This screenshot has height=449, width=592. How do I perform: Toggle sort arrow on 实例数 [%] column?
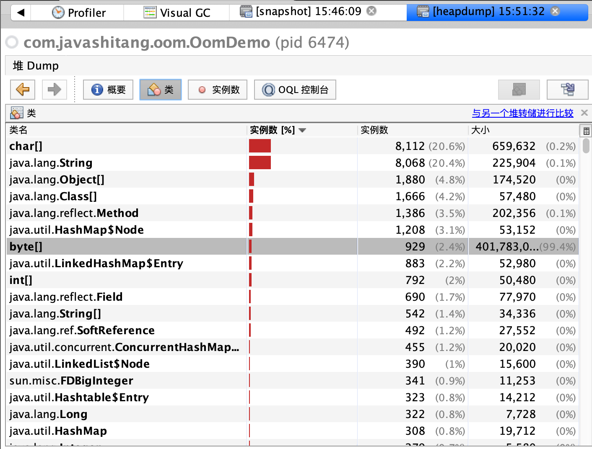[x=302, y=130]
